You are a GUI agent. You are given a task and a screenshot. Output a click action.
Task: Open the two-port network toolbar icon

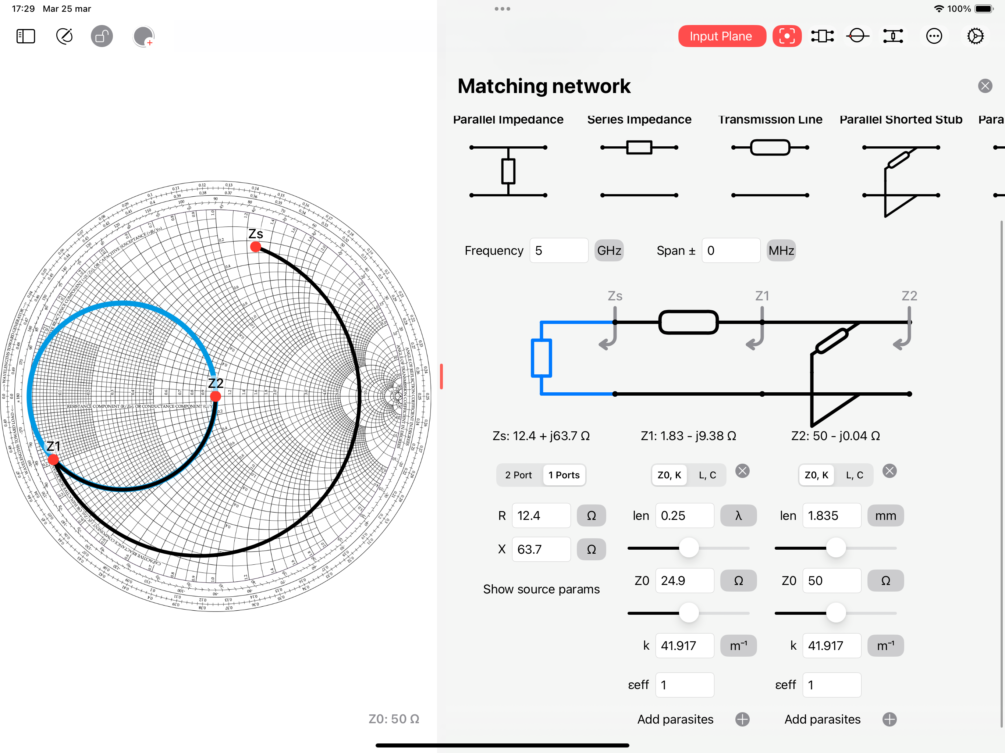pyautogui.click(x=822, y=36)
